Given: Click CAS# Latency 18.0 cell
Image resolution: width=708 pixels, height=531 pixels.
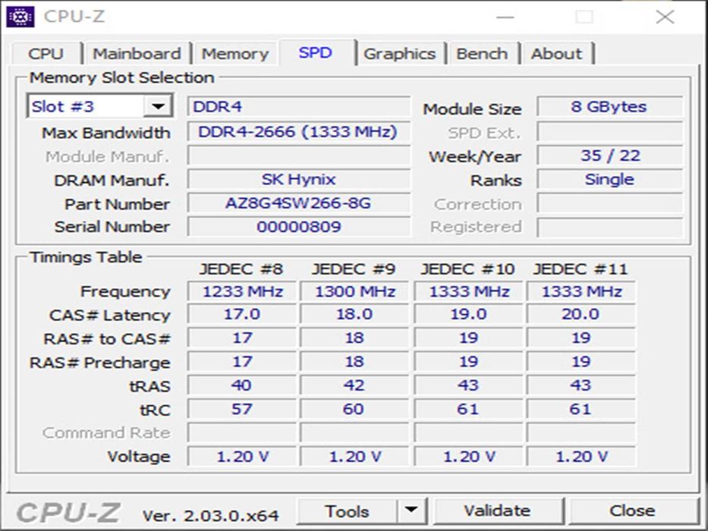Looking at the screenshot, I should [355, 314].
